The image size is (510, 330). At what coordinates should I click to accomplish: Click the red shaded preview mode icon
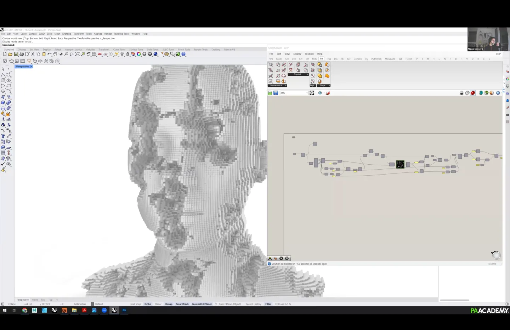click(x=473, y=93)
